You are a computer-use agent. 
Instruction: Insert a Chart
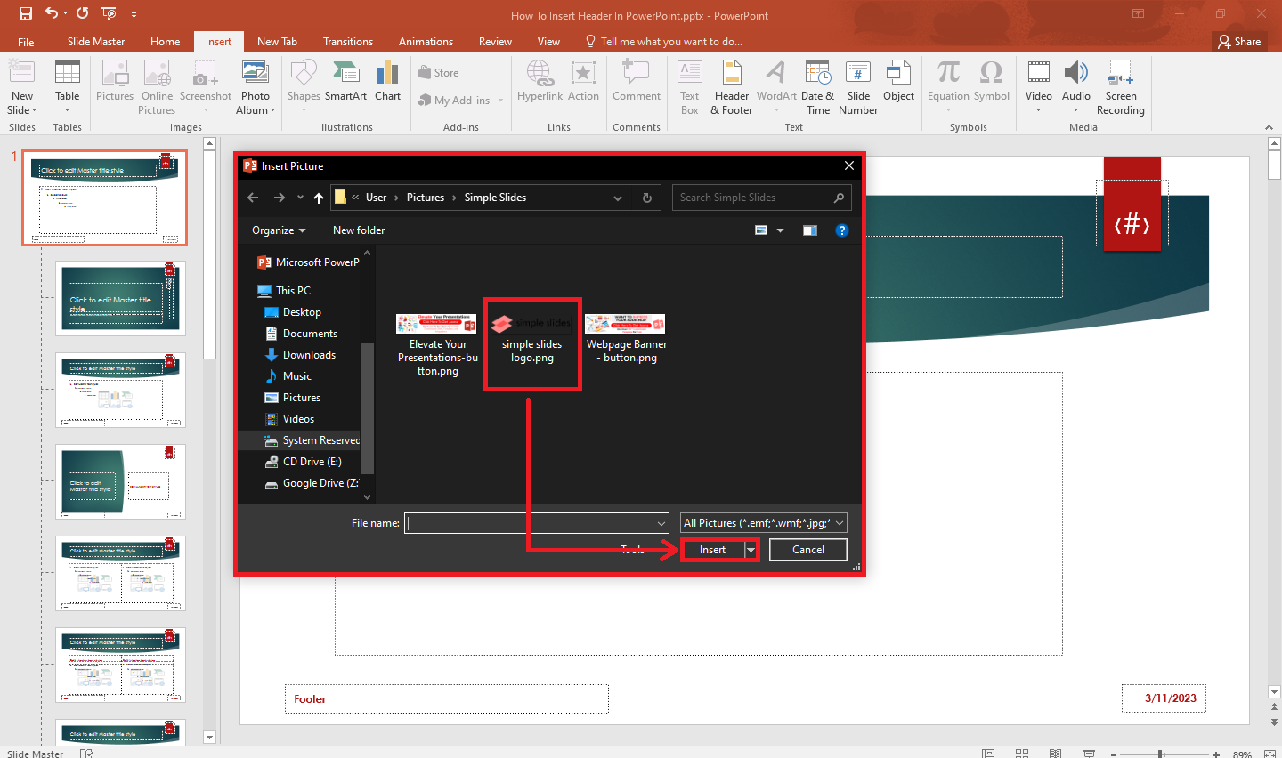point(387,86)
